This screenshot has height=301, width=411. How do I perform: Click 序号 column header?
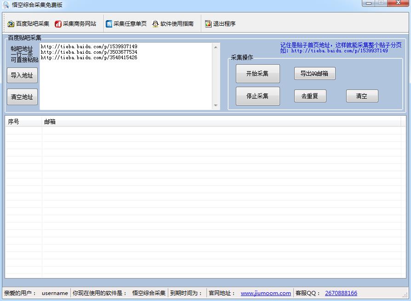[23, 122]
